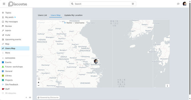Click the ANHUI PROVINCE map label
191x100 pixels.
point(64,58)
